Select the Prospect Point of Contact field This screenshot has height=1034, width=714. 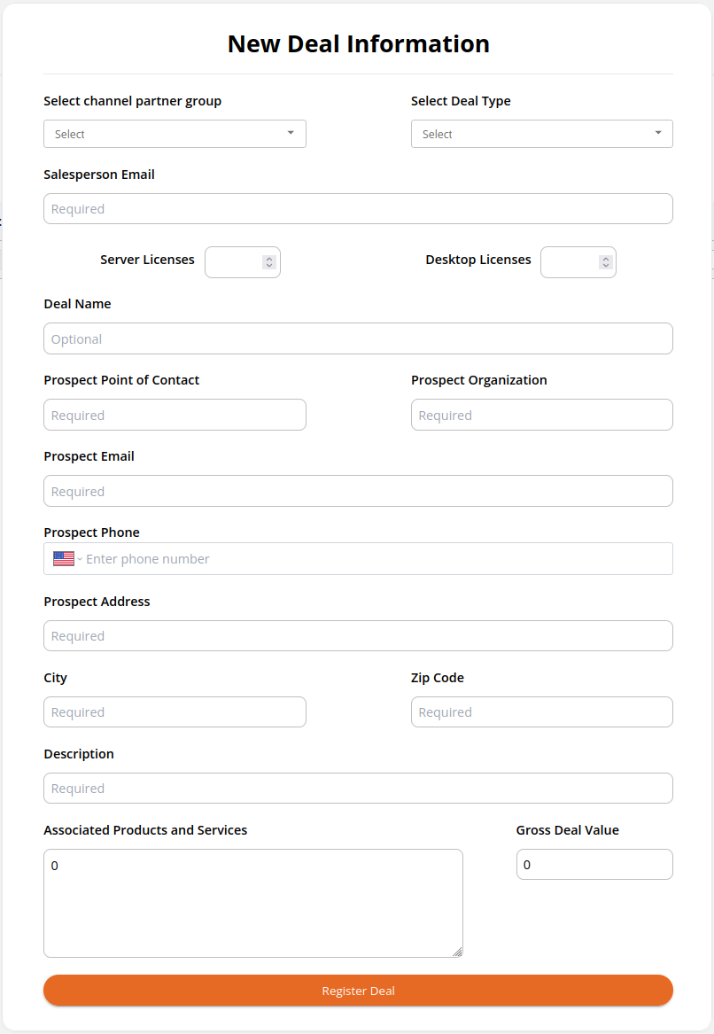[175, 415]
